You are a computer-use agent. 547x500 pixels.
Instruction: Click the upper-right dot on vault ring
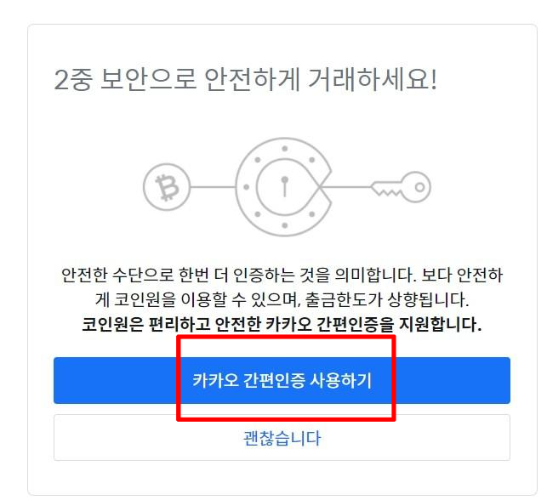pos(312,160)
